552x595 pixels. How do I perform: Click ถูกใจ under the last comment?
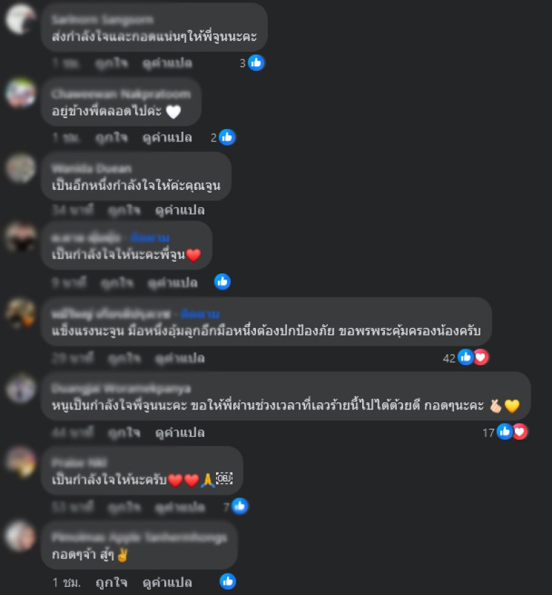(112, 583)
